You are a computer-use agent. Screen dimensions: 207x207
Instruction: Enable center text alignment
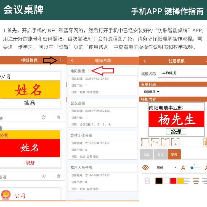click(196, 181)
